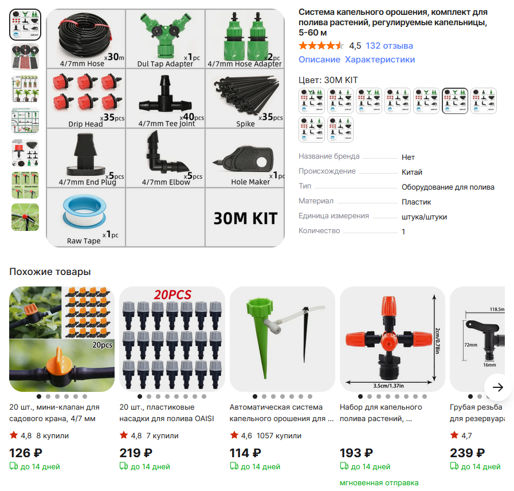Screen dimensions: 514x491
Task: Show the last thumbnail with red sprinkler
Action: click(25, 217)
